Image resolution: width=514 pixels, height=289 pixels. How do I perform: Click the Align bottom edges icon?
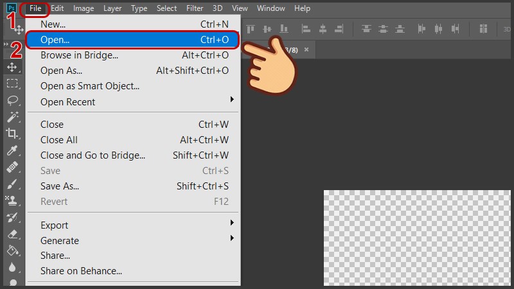point(284,29)
